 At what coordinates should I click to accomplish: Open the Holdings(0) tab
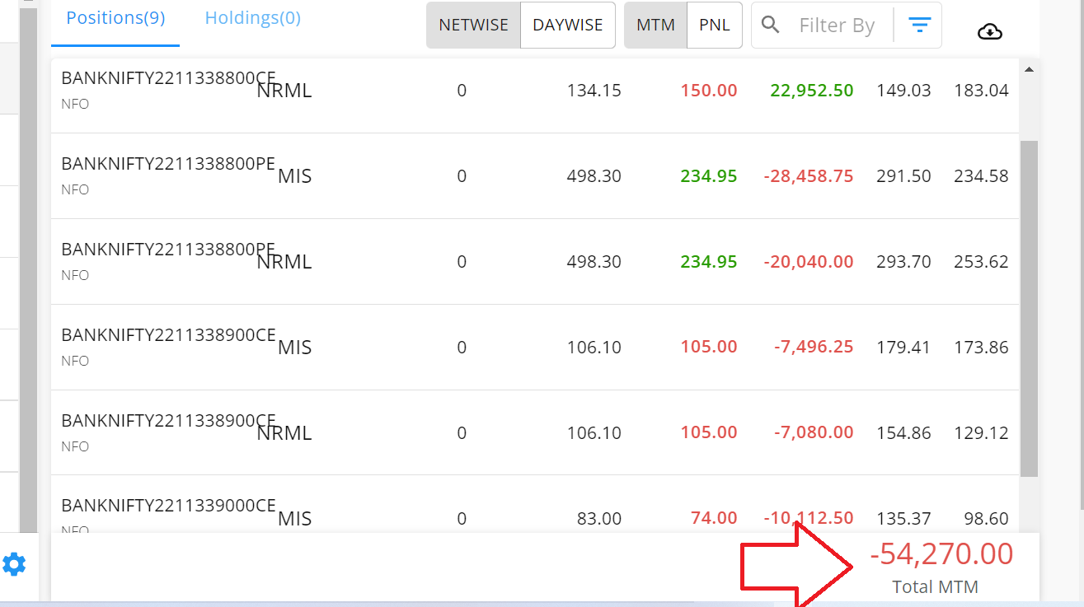(252, 18)
